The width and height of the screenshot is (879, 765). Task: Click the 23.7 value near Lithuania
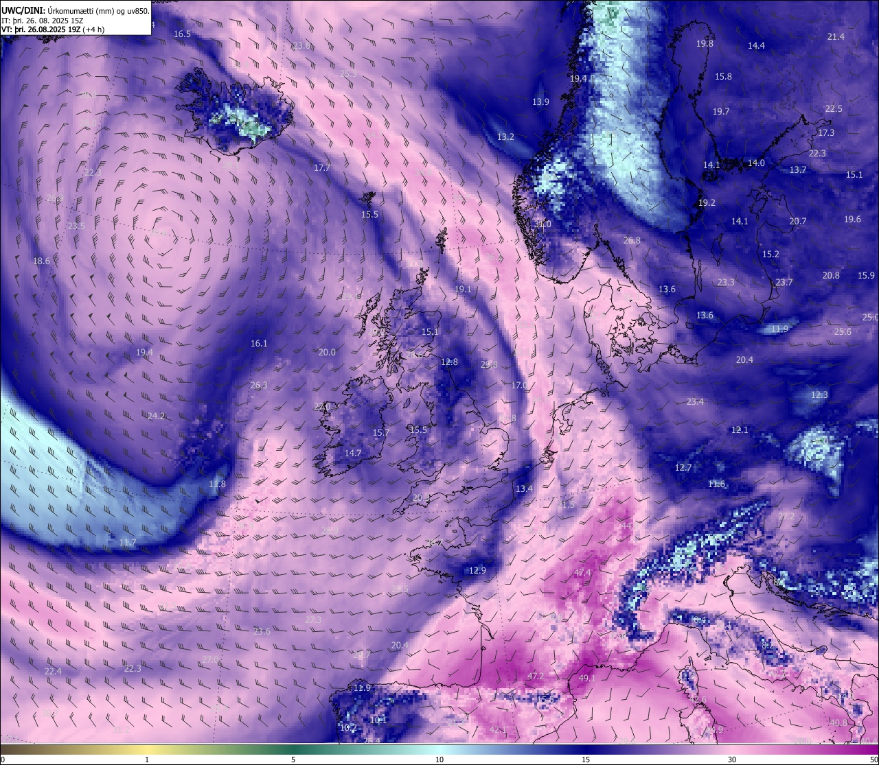click(x=784, y=283)
